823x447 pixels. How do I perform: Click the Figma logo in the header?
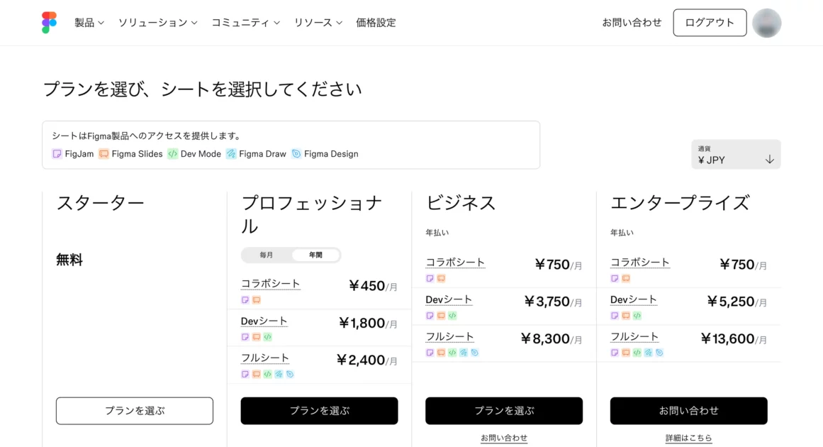(49, 23)
